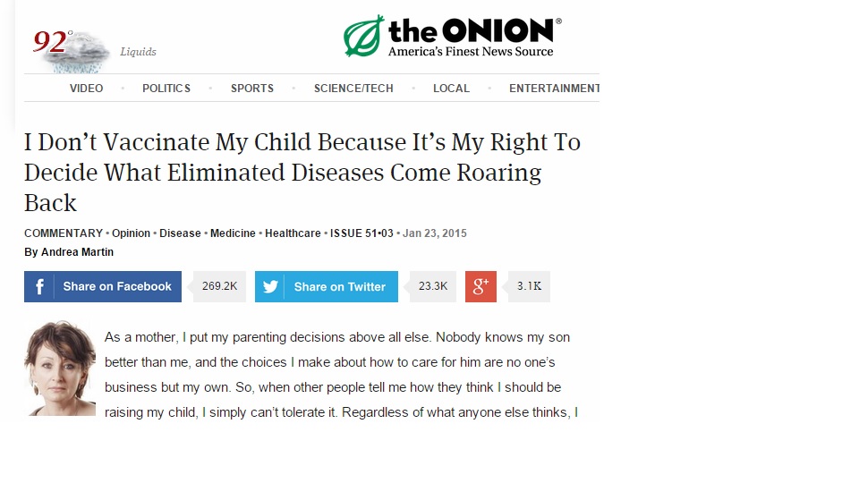Open the ISSUE 51•03 link

361,233
